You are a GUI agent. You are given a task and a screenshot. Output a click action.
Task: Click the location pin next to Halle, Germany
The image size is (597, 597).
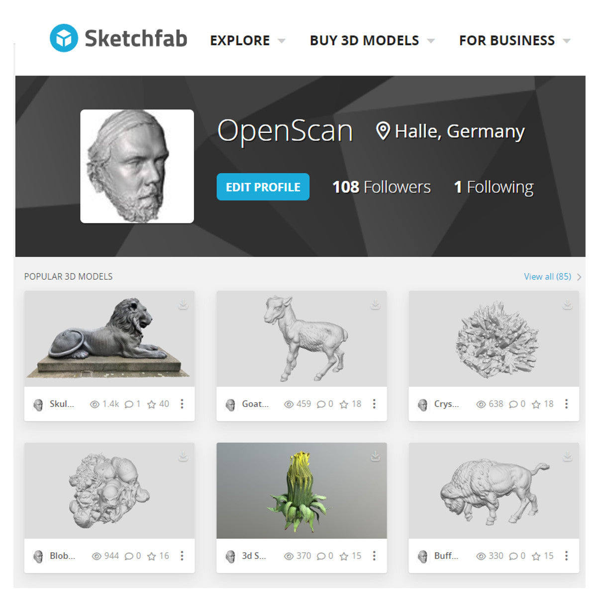383,131
